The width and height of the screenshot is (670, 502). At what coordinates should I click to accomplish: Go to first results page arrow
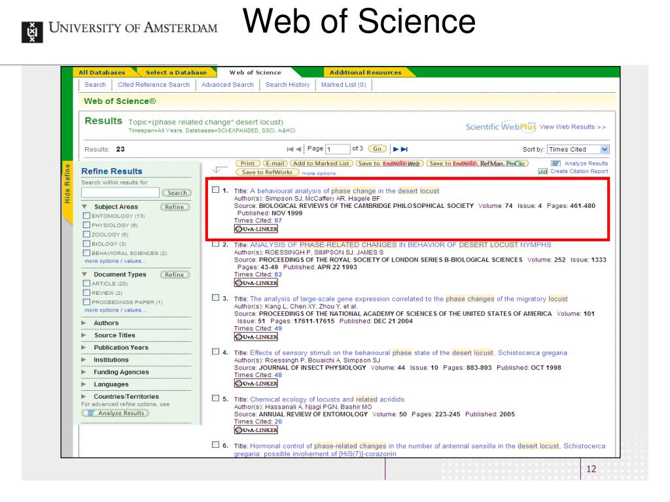point(290,149)
